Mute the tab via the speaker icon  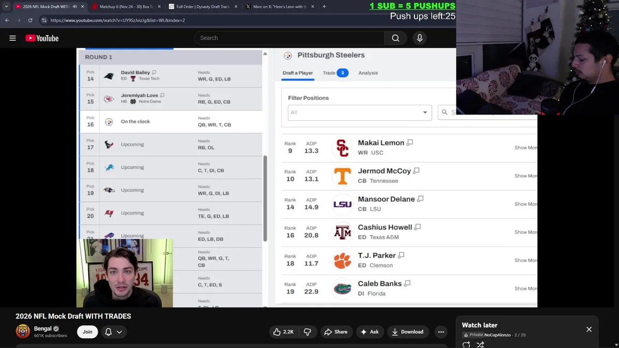click(x=74, y=7)
